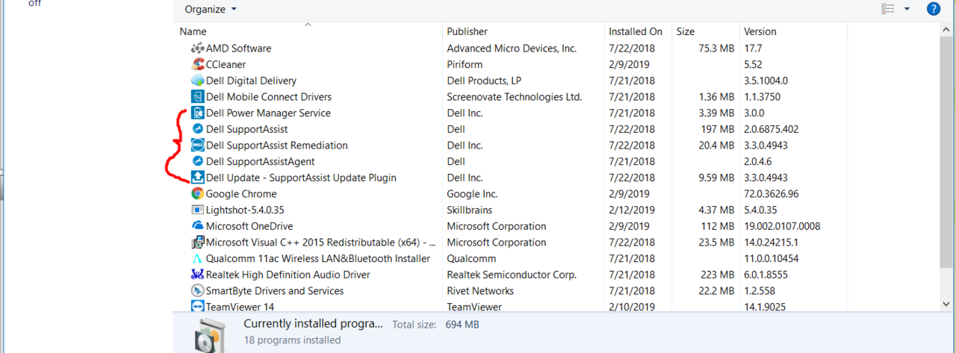This screenshot has height=353, width=956.
Task: Open the view options dropdown arrow
Action: [x=907, y=9]
